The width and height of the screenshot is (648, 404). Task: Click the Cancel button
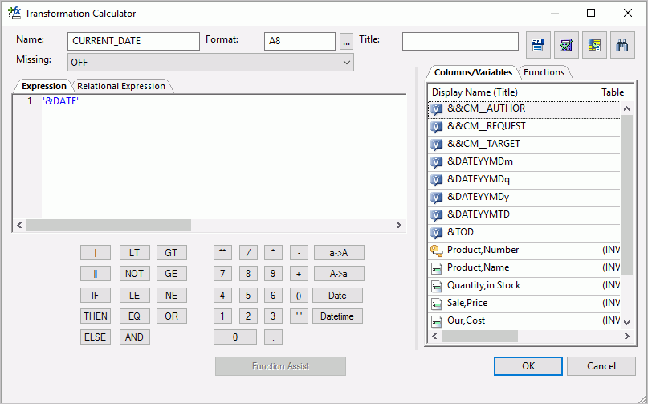point(601,366)
